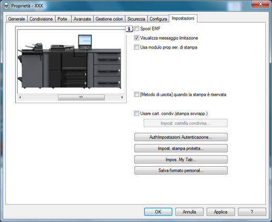Open AuthImpostazioni Autenticazione settings
The image size is (272, 222).
pos(181,137)
